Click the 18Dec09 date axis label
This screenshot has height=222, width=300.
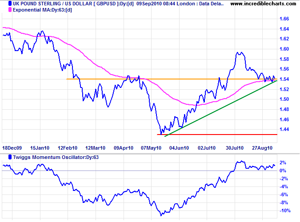coord(12,148)
